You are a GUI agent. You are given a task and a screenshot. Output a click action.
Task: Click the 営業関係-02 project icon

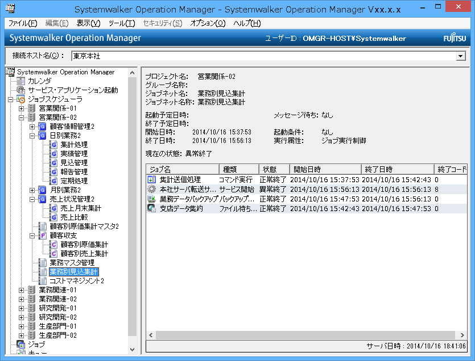coord(32,117)
